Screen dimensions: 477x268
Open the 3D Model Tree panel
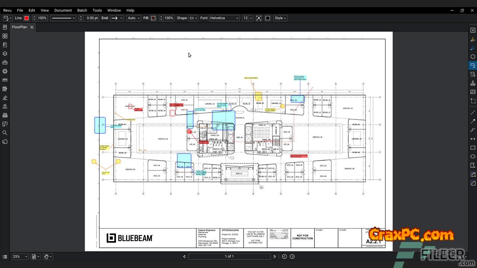click(x=5, y=142)
